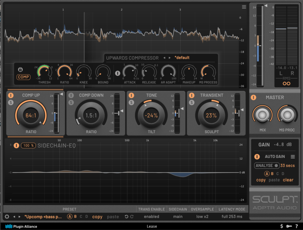Click the master MIX knob
Screen dimensions: 303x230
pyautogui.click(x=263, y=115)
